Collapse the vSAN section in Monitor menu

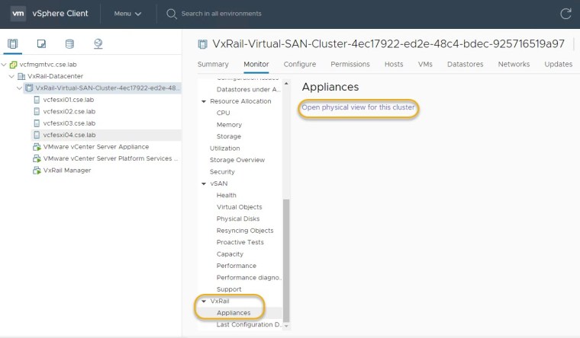[x=204, y=183]
